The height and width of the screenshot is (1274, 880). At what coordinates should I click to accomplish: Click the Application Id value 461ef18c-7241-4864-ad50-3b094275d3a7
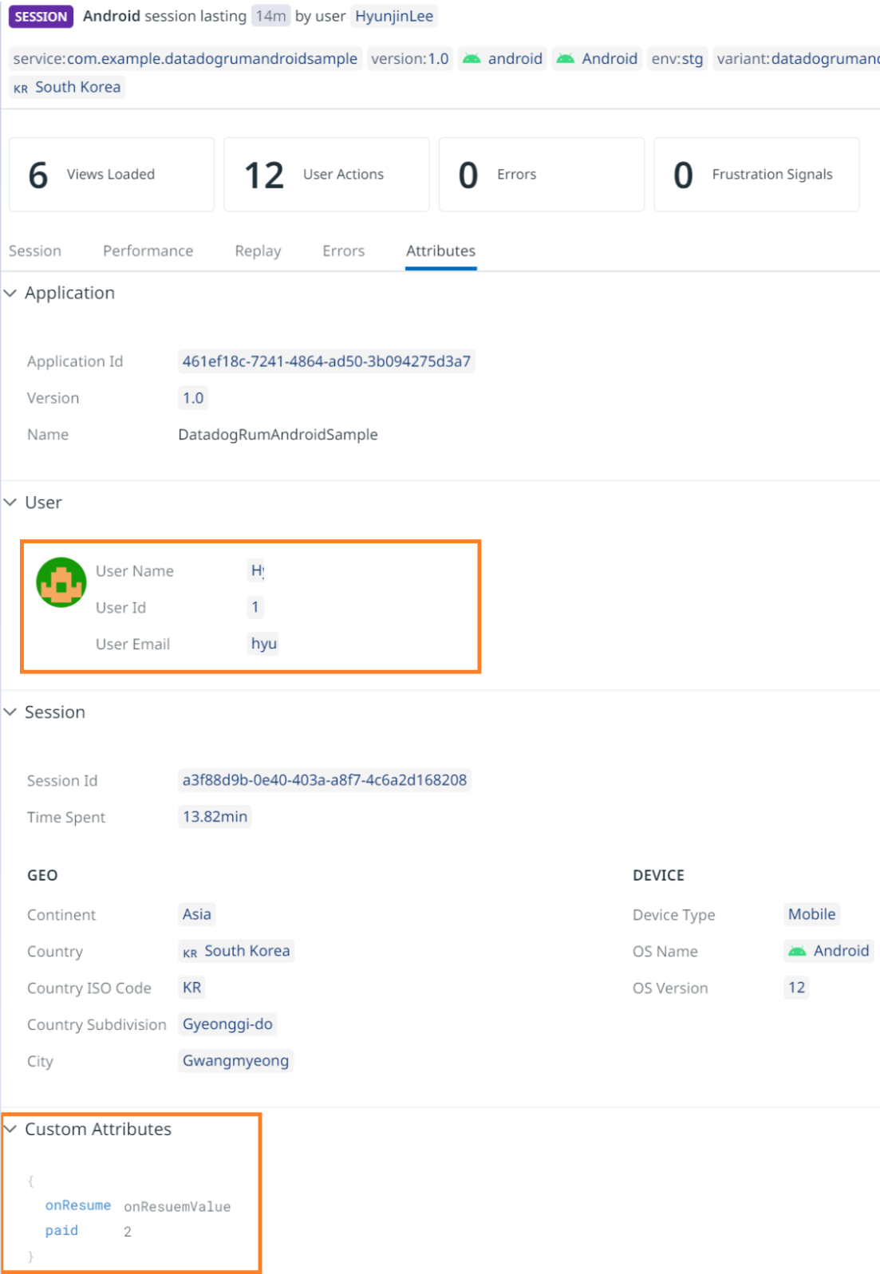[x=326, y=361]
